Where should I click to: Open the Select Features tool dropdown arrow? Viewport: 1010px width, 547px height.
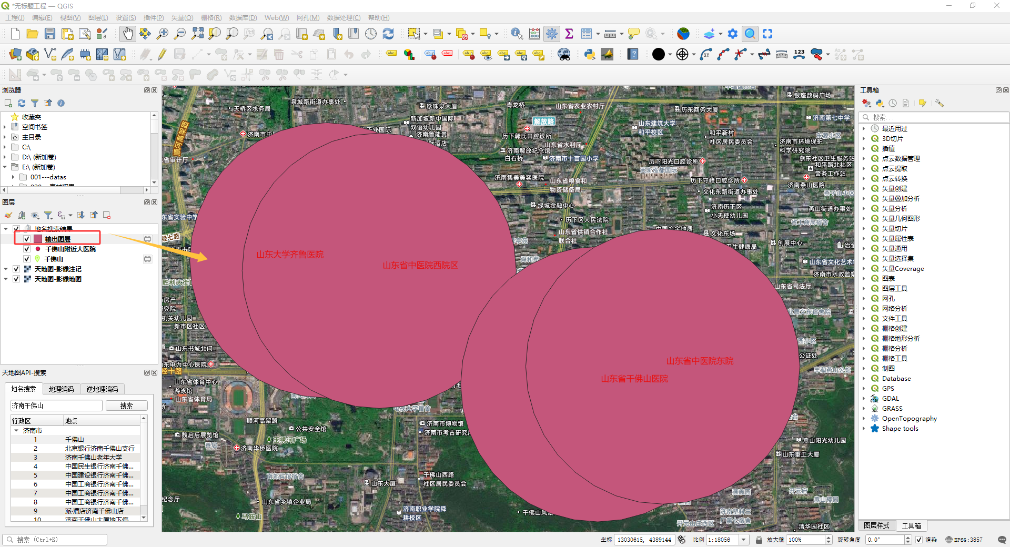pos(425,34)
